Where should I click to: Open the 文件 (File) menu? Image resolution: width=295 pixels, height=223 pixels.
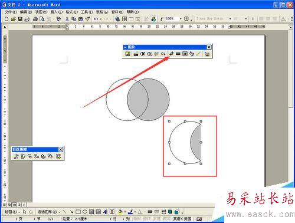(x=11, y=12)
